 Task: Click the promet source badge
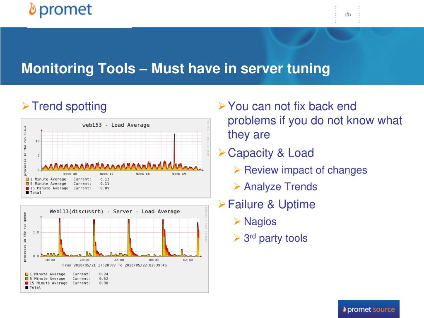pyautogui.click(x=369, y=309)
